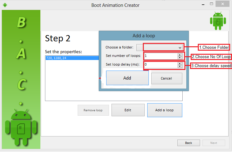This screenshot has width=232, height=152.
Task: Click the Add a loop button
Action: coord(164,110)
